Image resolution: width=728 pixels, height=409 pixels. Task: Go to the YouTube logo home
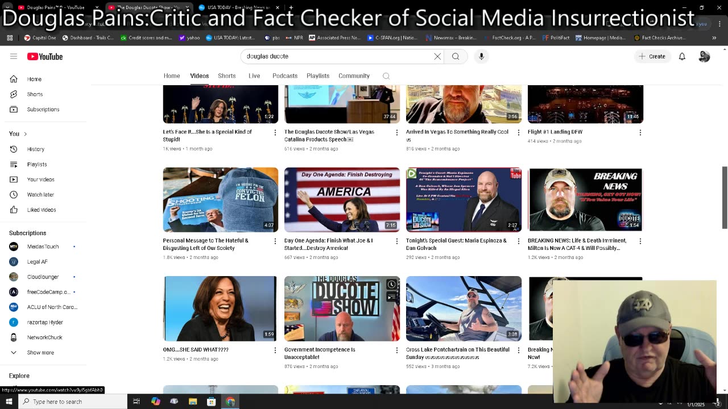tap(44, 56)
